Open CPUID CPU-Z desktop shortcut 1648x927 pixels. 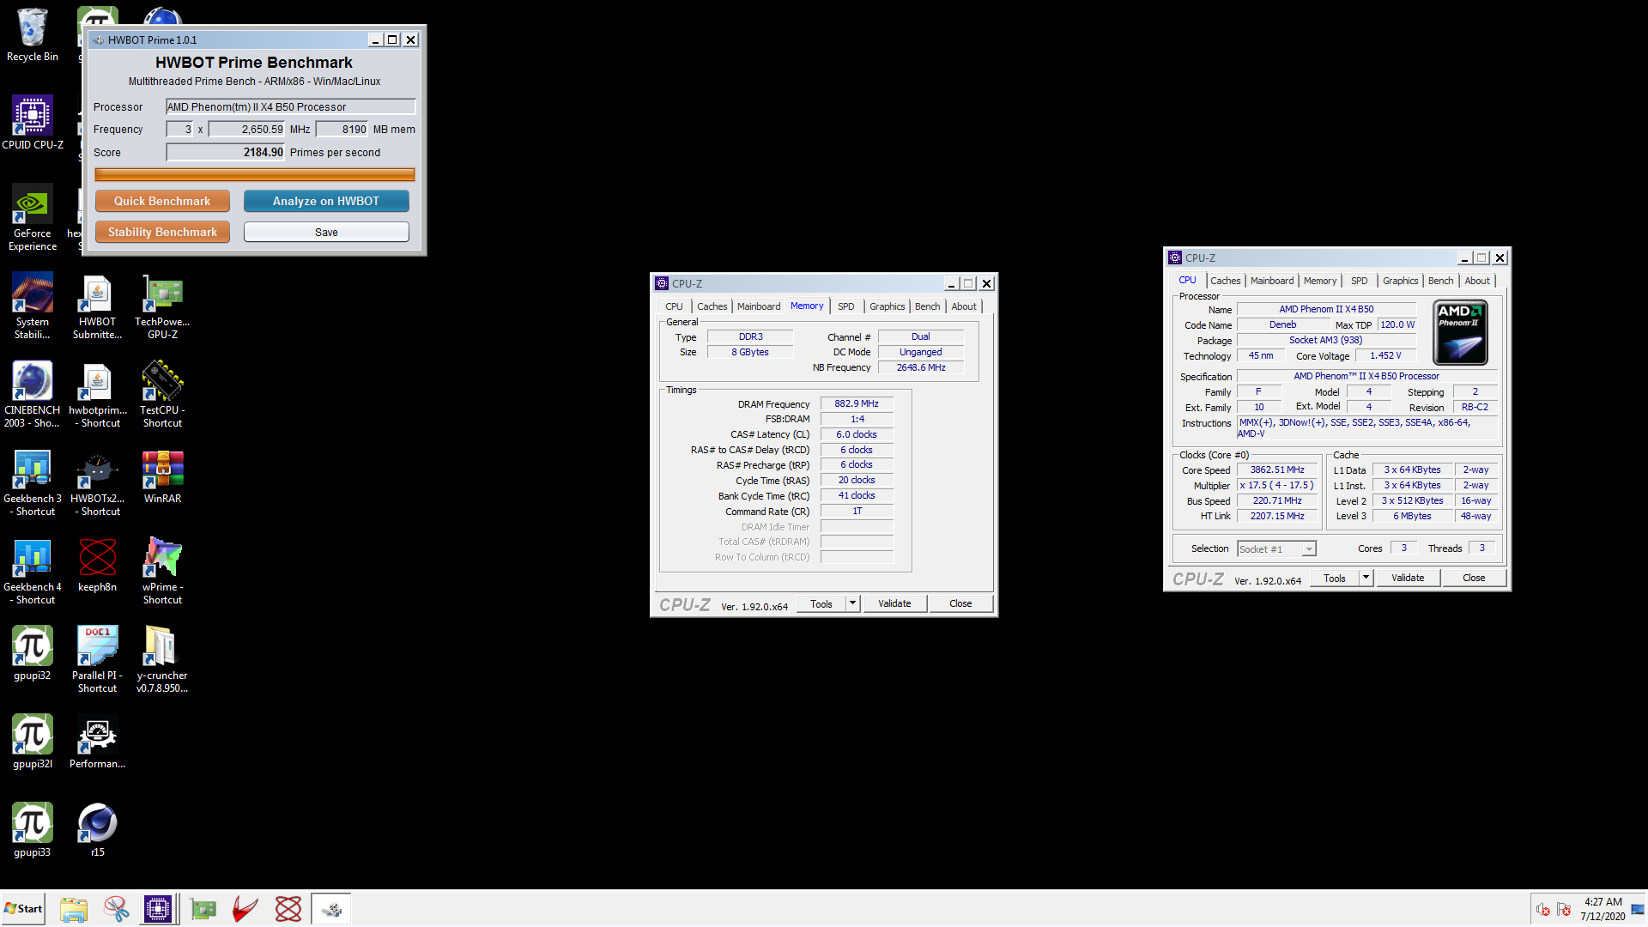[33, 123]
